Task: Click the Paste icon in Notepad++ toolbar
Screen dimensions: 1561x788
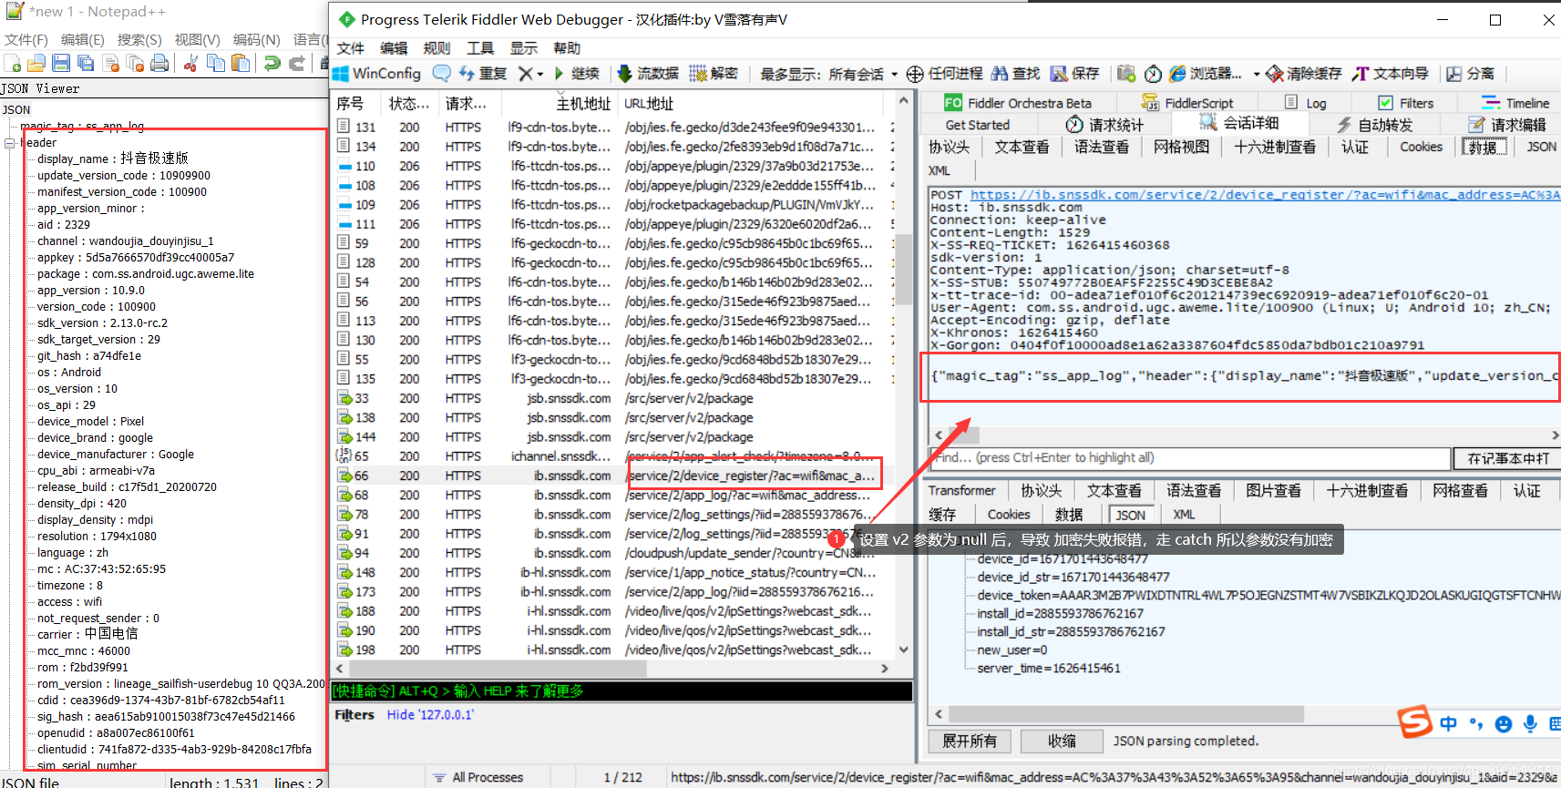Action: click(241, 63)
